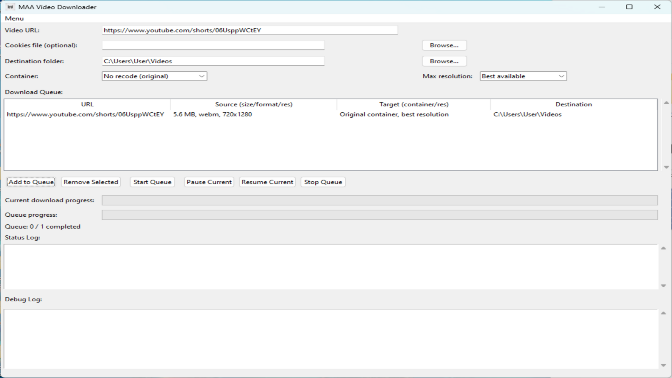Start the download queue
The image size is (672, 378).
tap(152, 182)
